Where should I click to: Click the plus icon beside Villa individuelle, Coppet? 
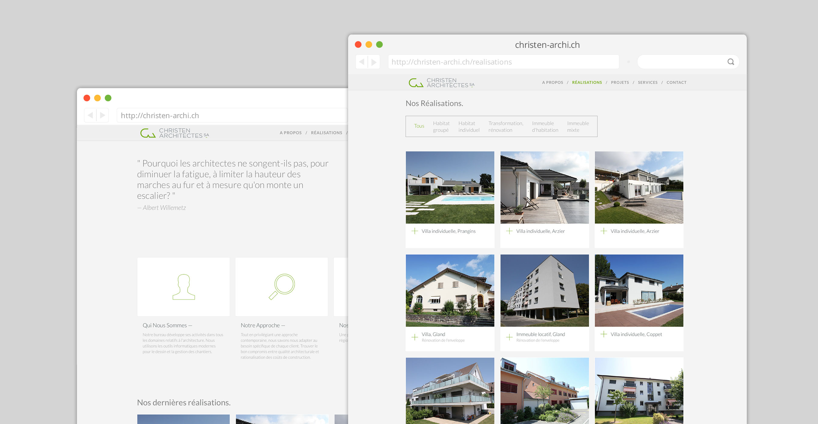tap(604, 334)
